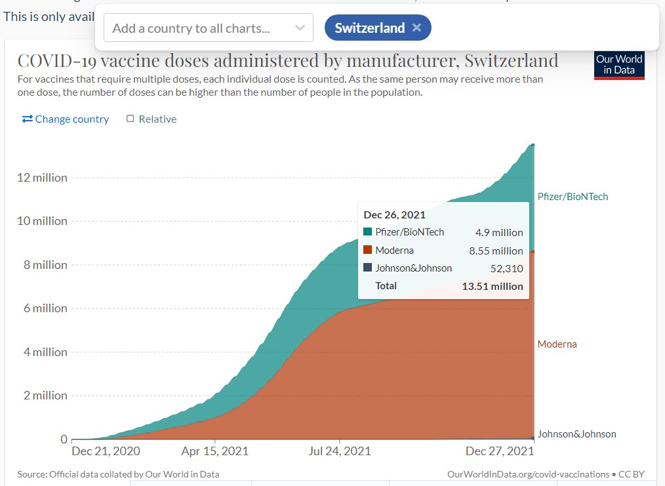Open the country dropdown arrow

[x=300, y=28]
